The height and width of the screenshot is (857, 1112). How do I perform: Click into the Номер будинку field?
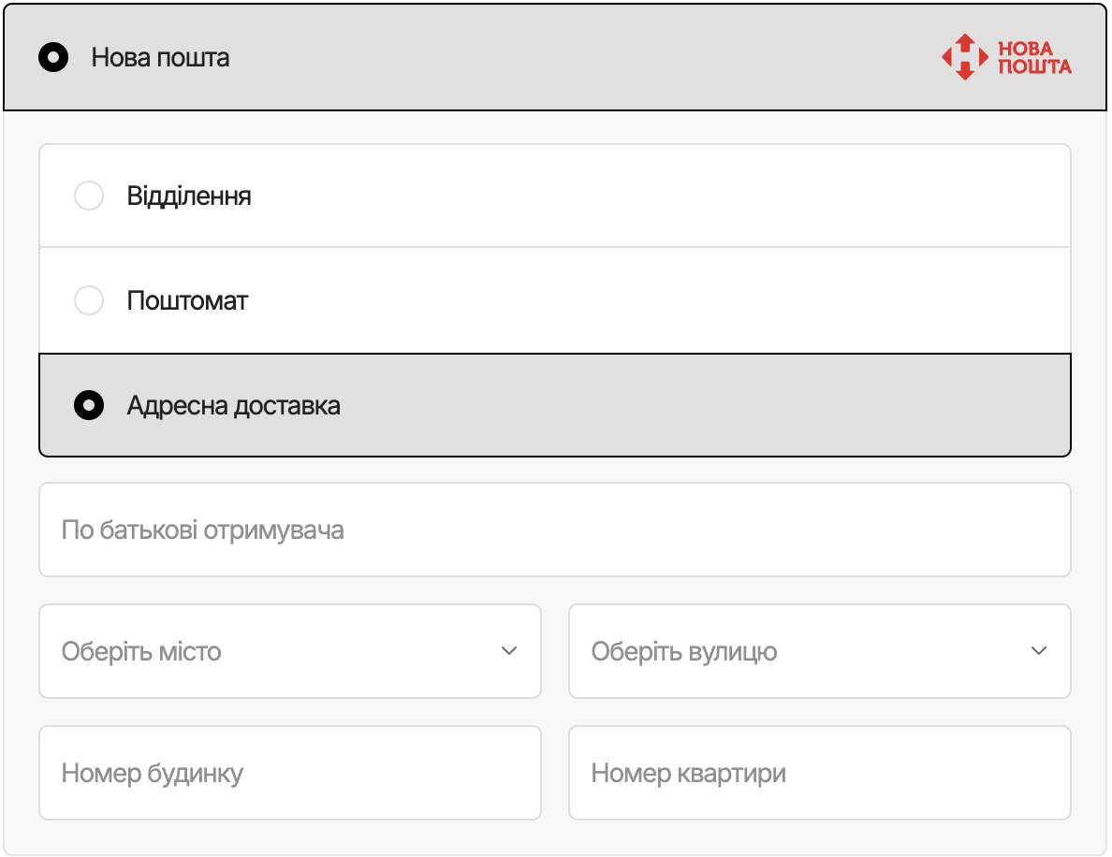290,774
